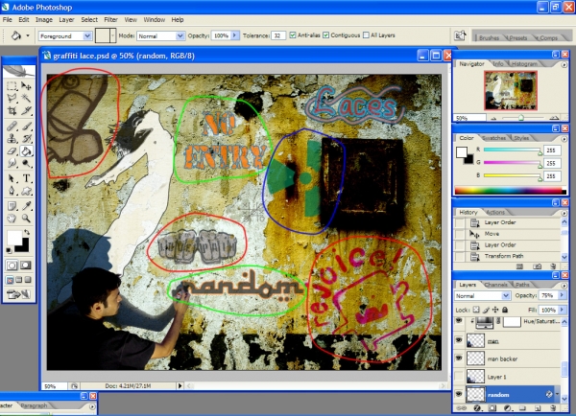The image size is (576, 416).
Task: Select the Rectangular Marquee tool
Action: (x=12, y=86)
